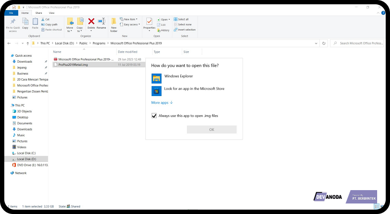Click the Refresh button by address bar

tap(324, 43)
